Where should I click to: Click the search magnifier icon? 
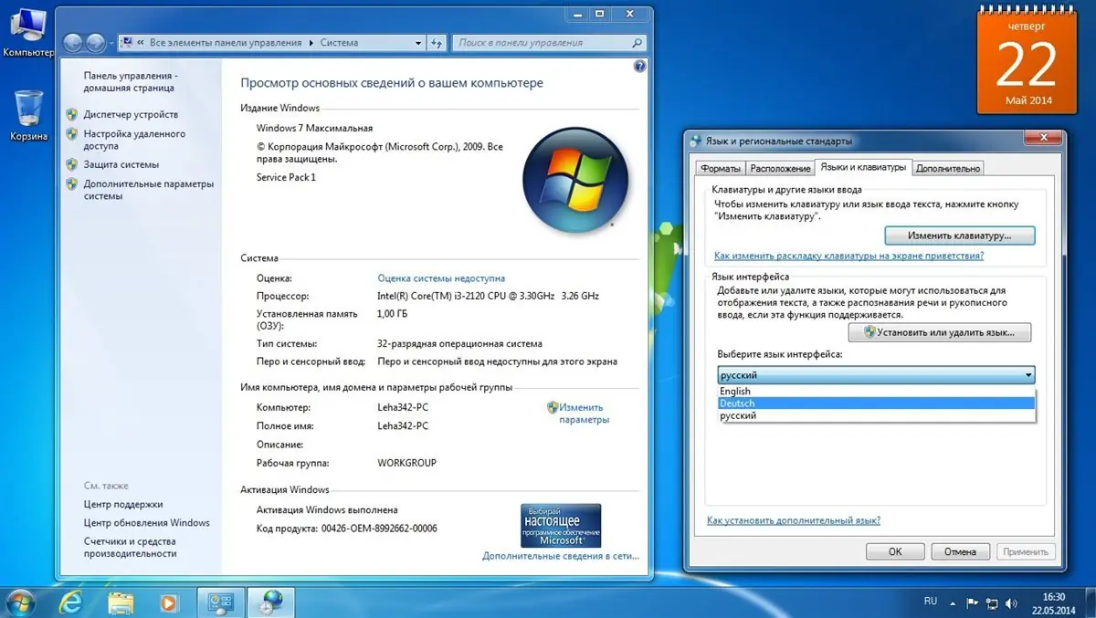point(637,43)
